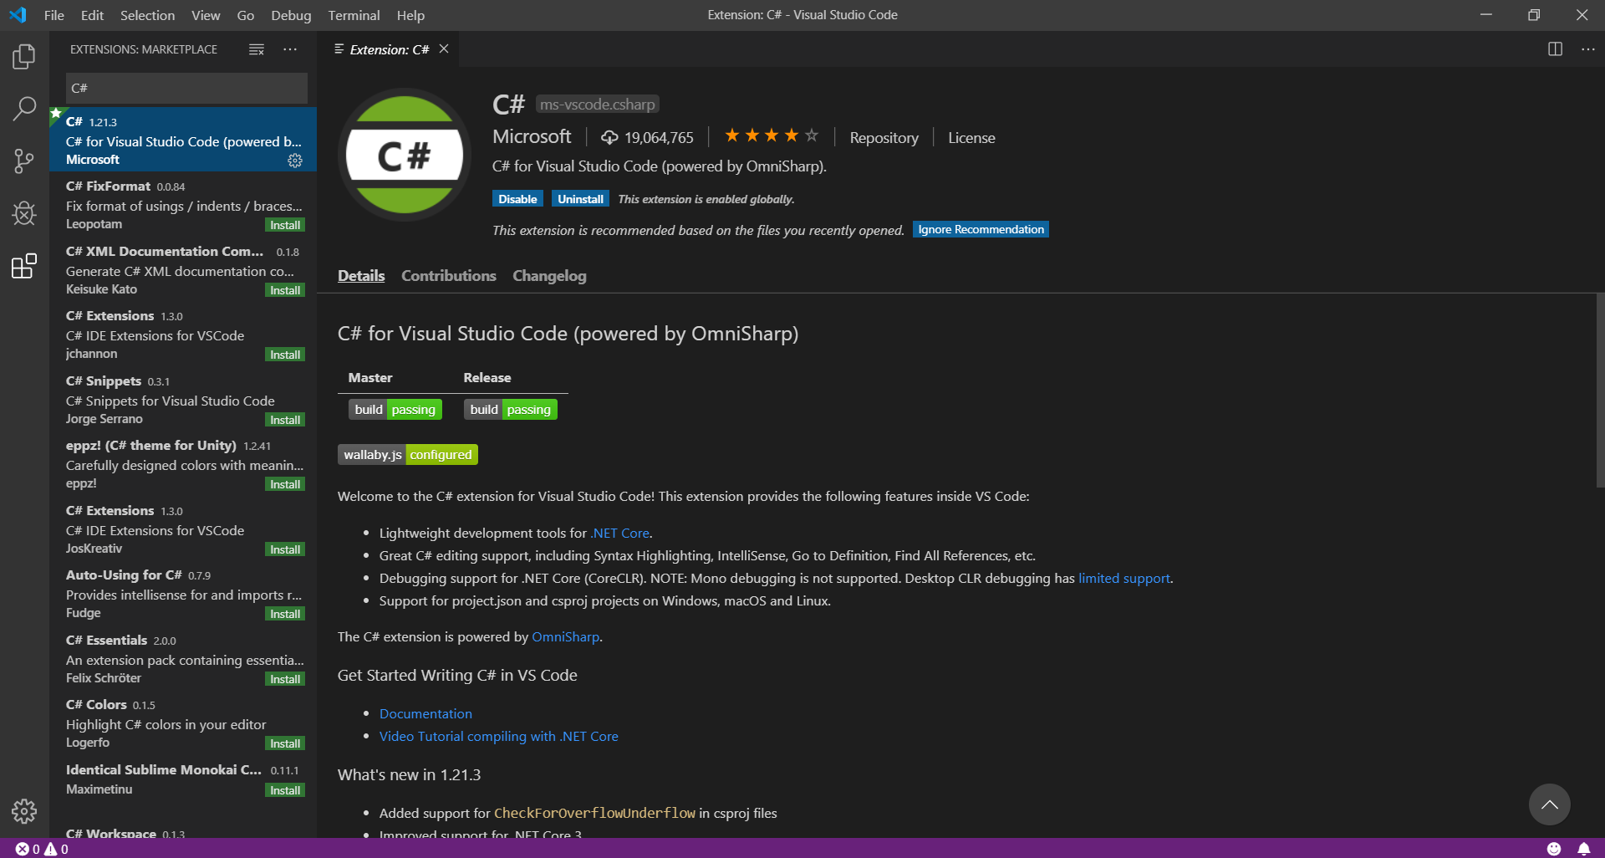Open the .NET Core link
The height and width of the screenshot is (858, 1605).
tap(620, 533)
